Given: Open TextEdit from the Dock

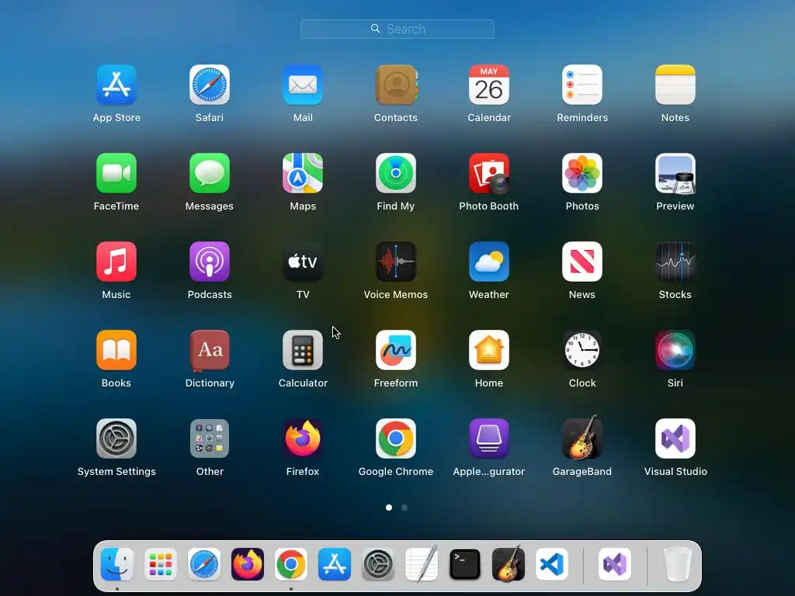Looking at the screenshot, I should [422, 564].
